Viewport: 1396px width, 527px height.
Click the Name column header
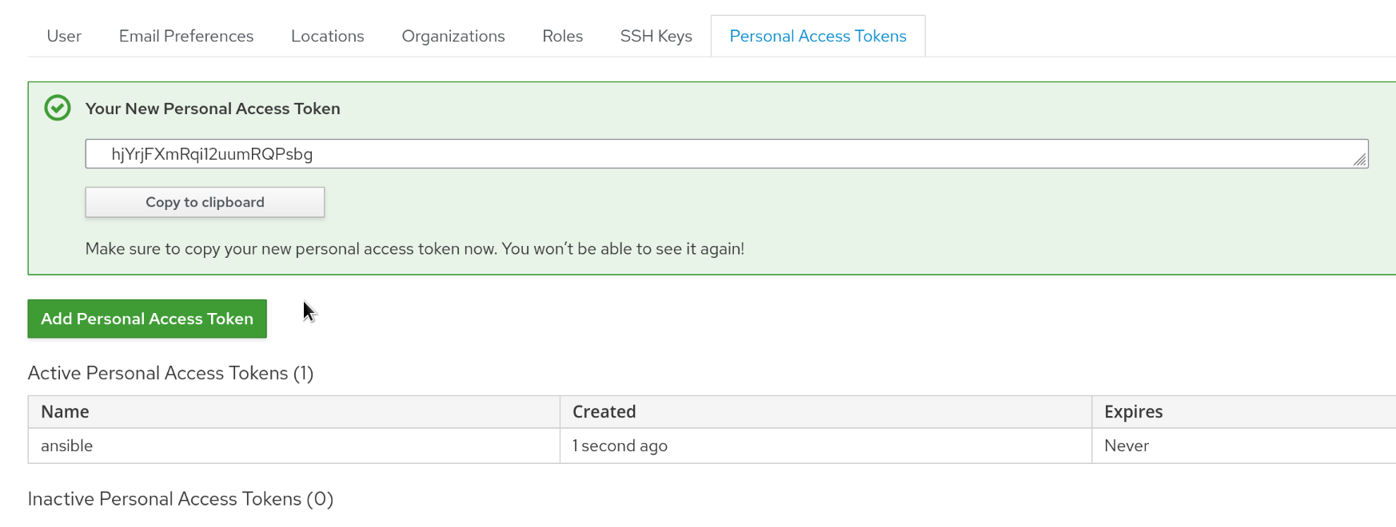[294, 412]
